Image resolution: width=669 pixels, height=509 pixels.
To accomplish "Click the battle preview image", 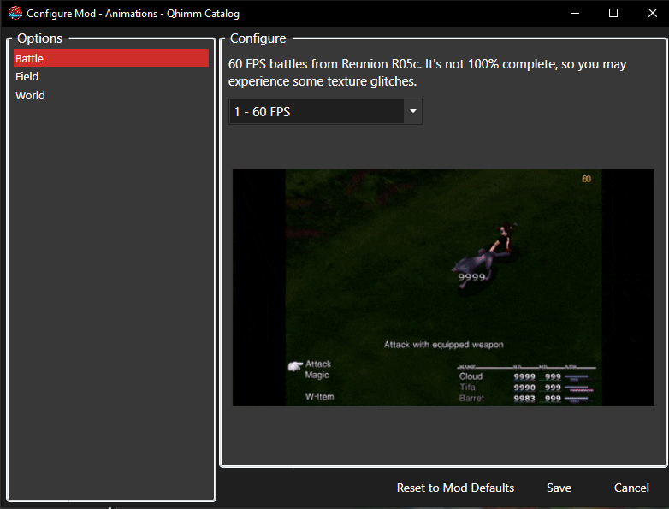I will pos(443,287).
